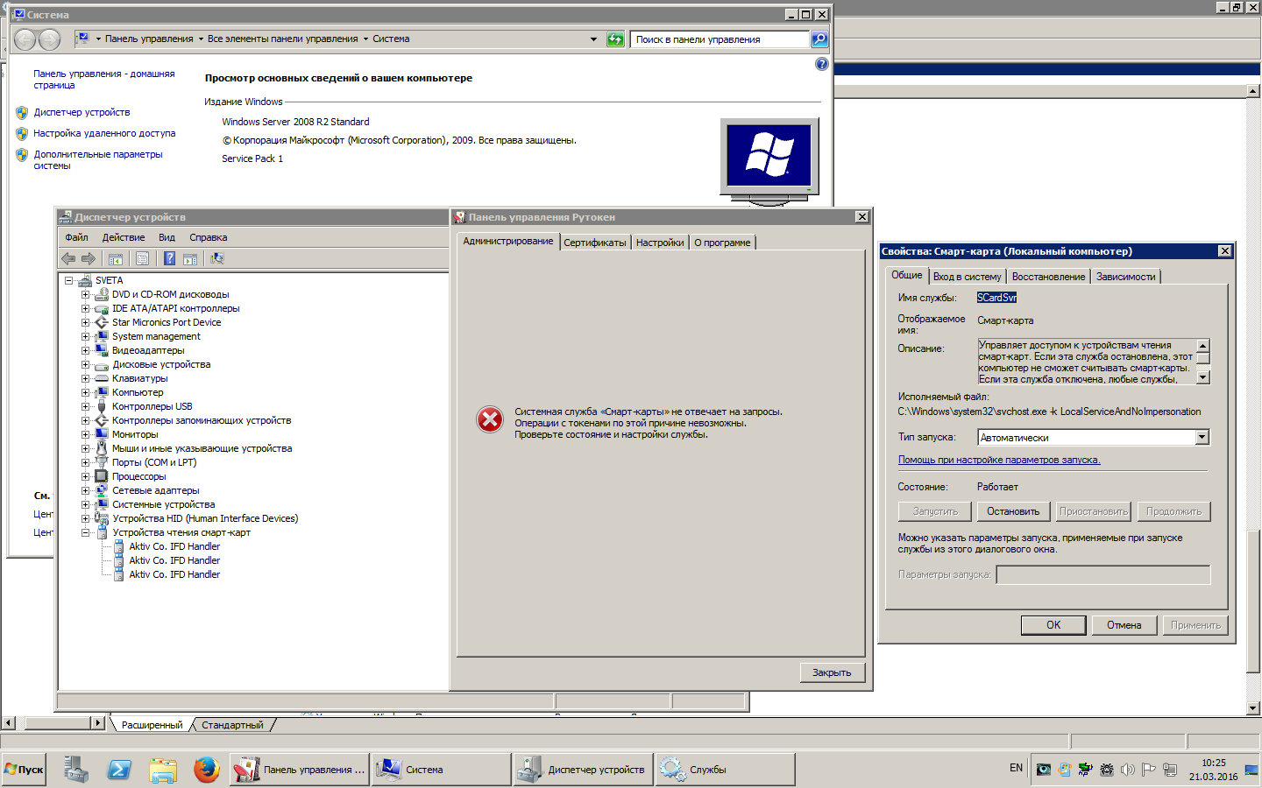Image resolution: width=1262 pixels, height=788 pixels.
Task: Click the volume speaker icon in system tray
Action: coord(1127,770)
